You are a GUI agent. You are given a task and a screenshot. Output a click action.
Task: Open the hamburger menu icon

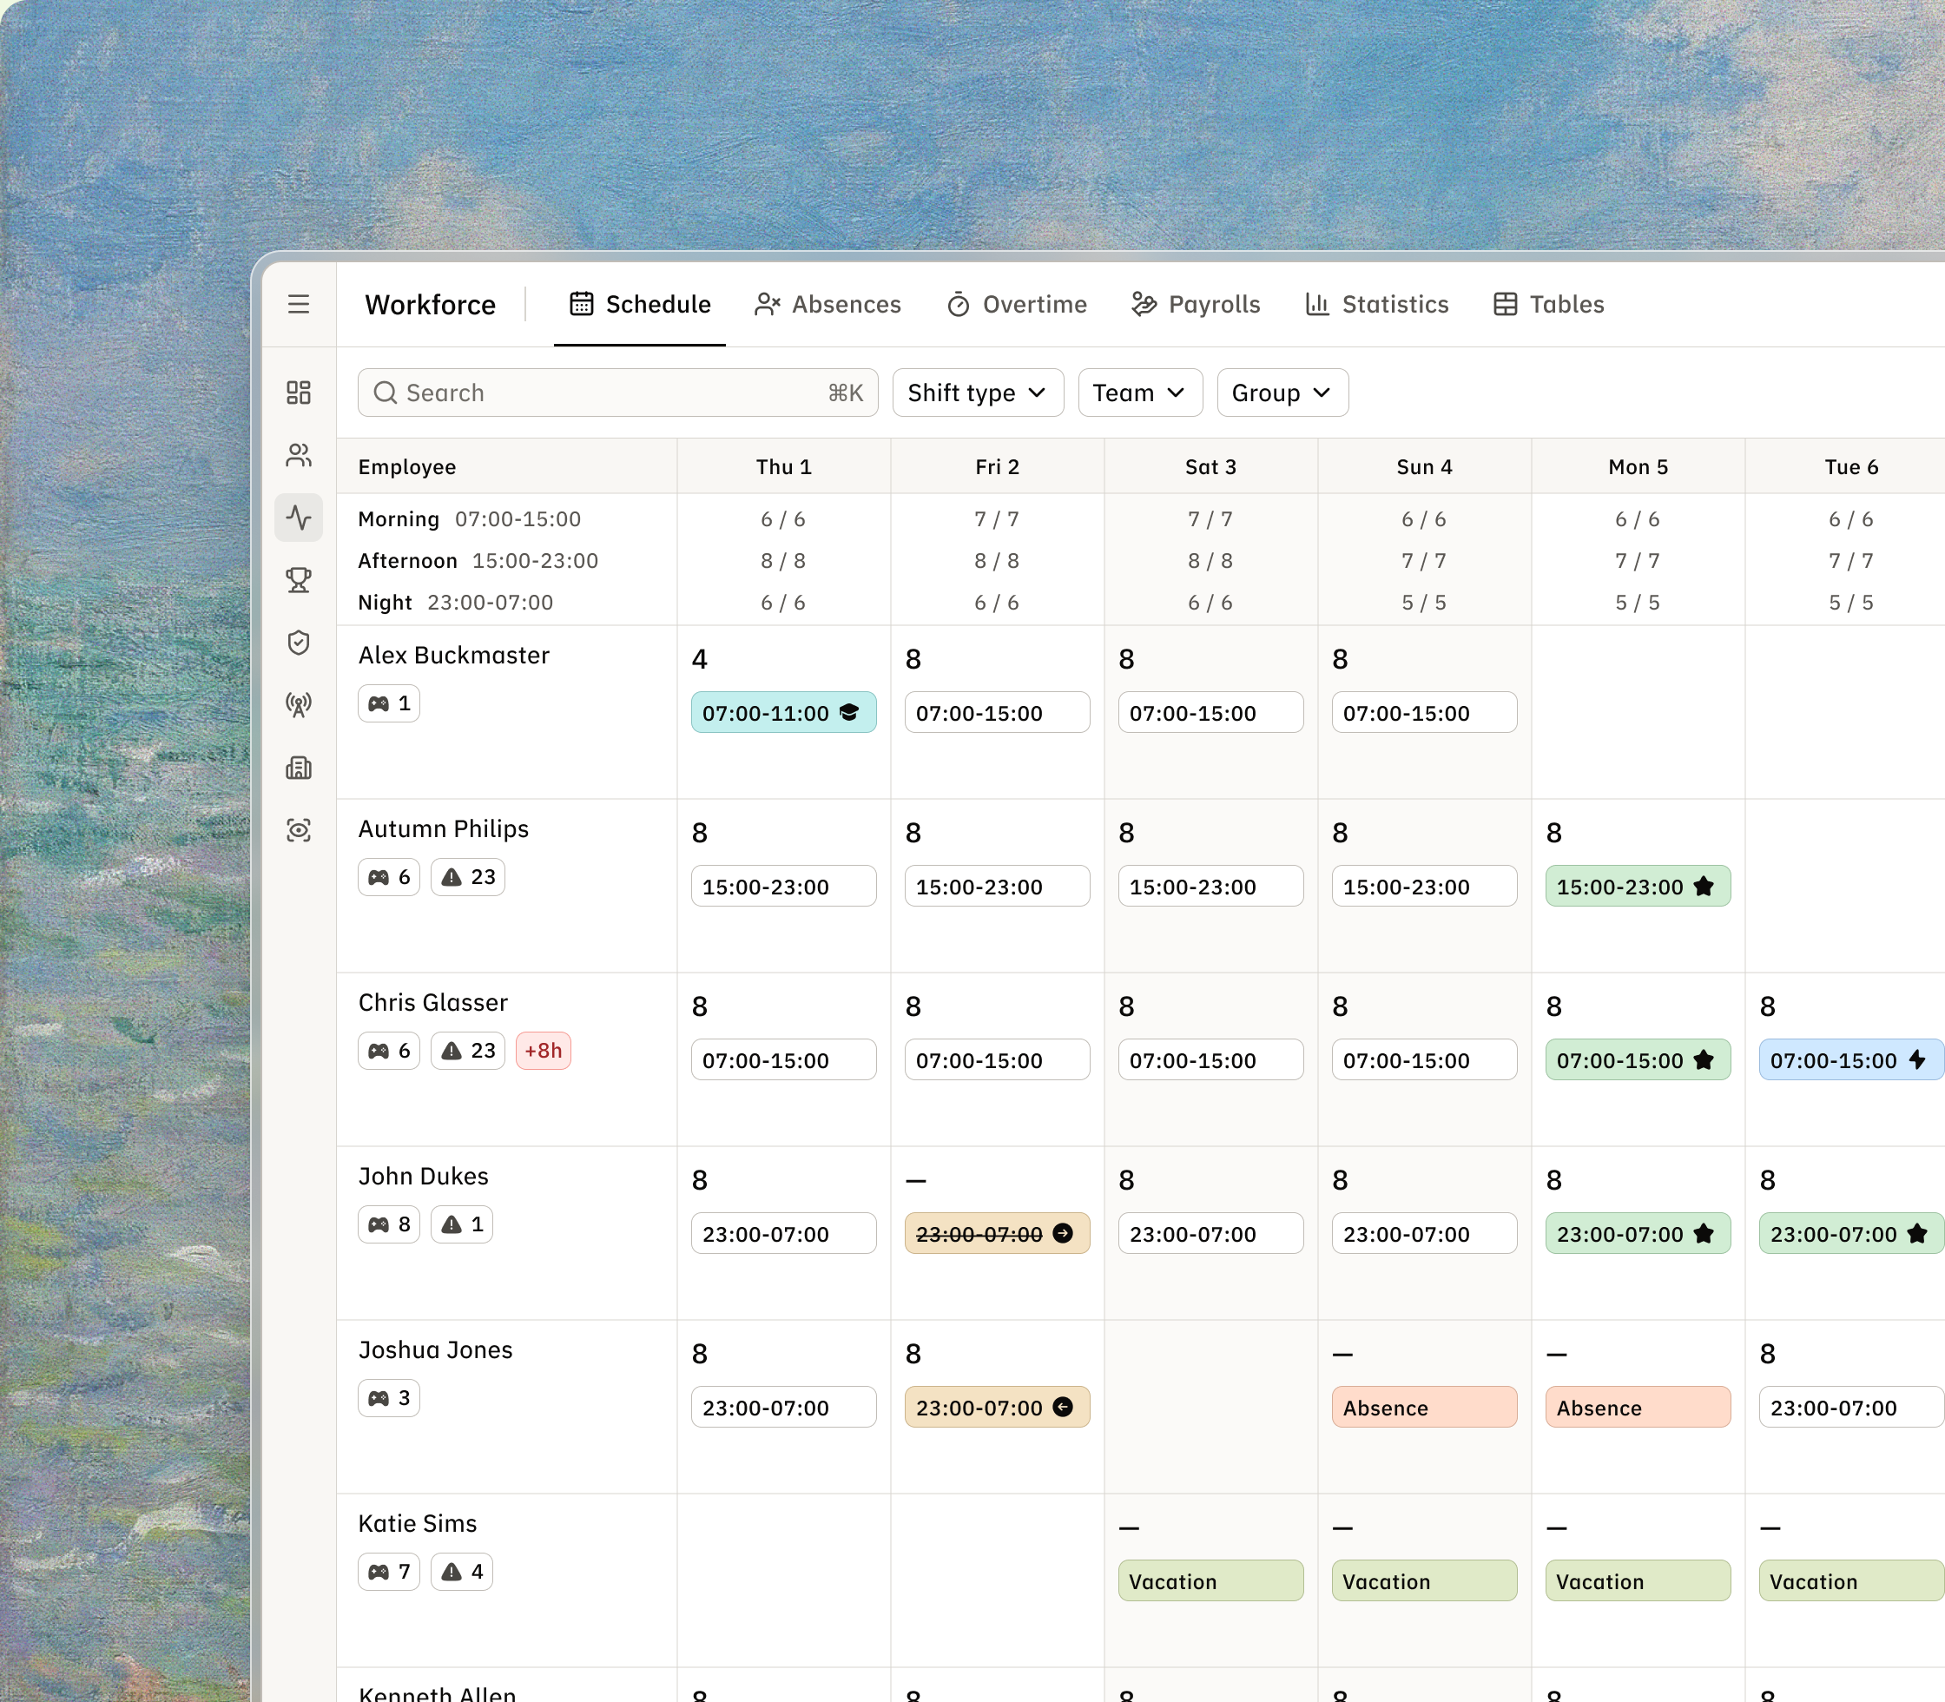click(298, 304)
